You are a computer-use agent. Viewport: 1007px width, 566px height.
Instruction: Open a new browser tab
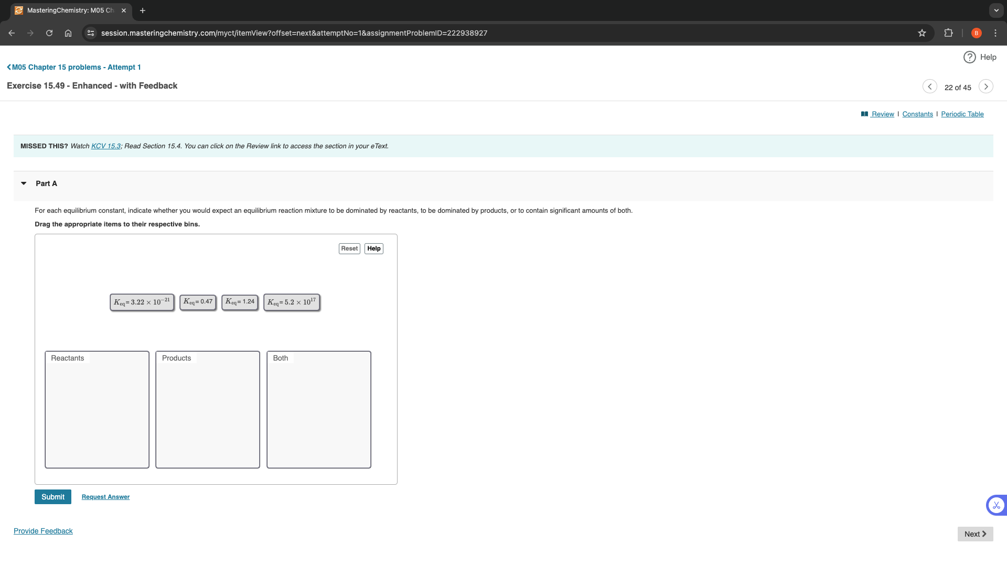(x=142, y=10)
